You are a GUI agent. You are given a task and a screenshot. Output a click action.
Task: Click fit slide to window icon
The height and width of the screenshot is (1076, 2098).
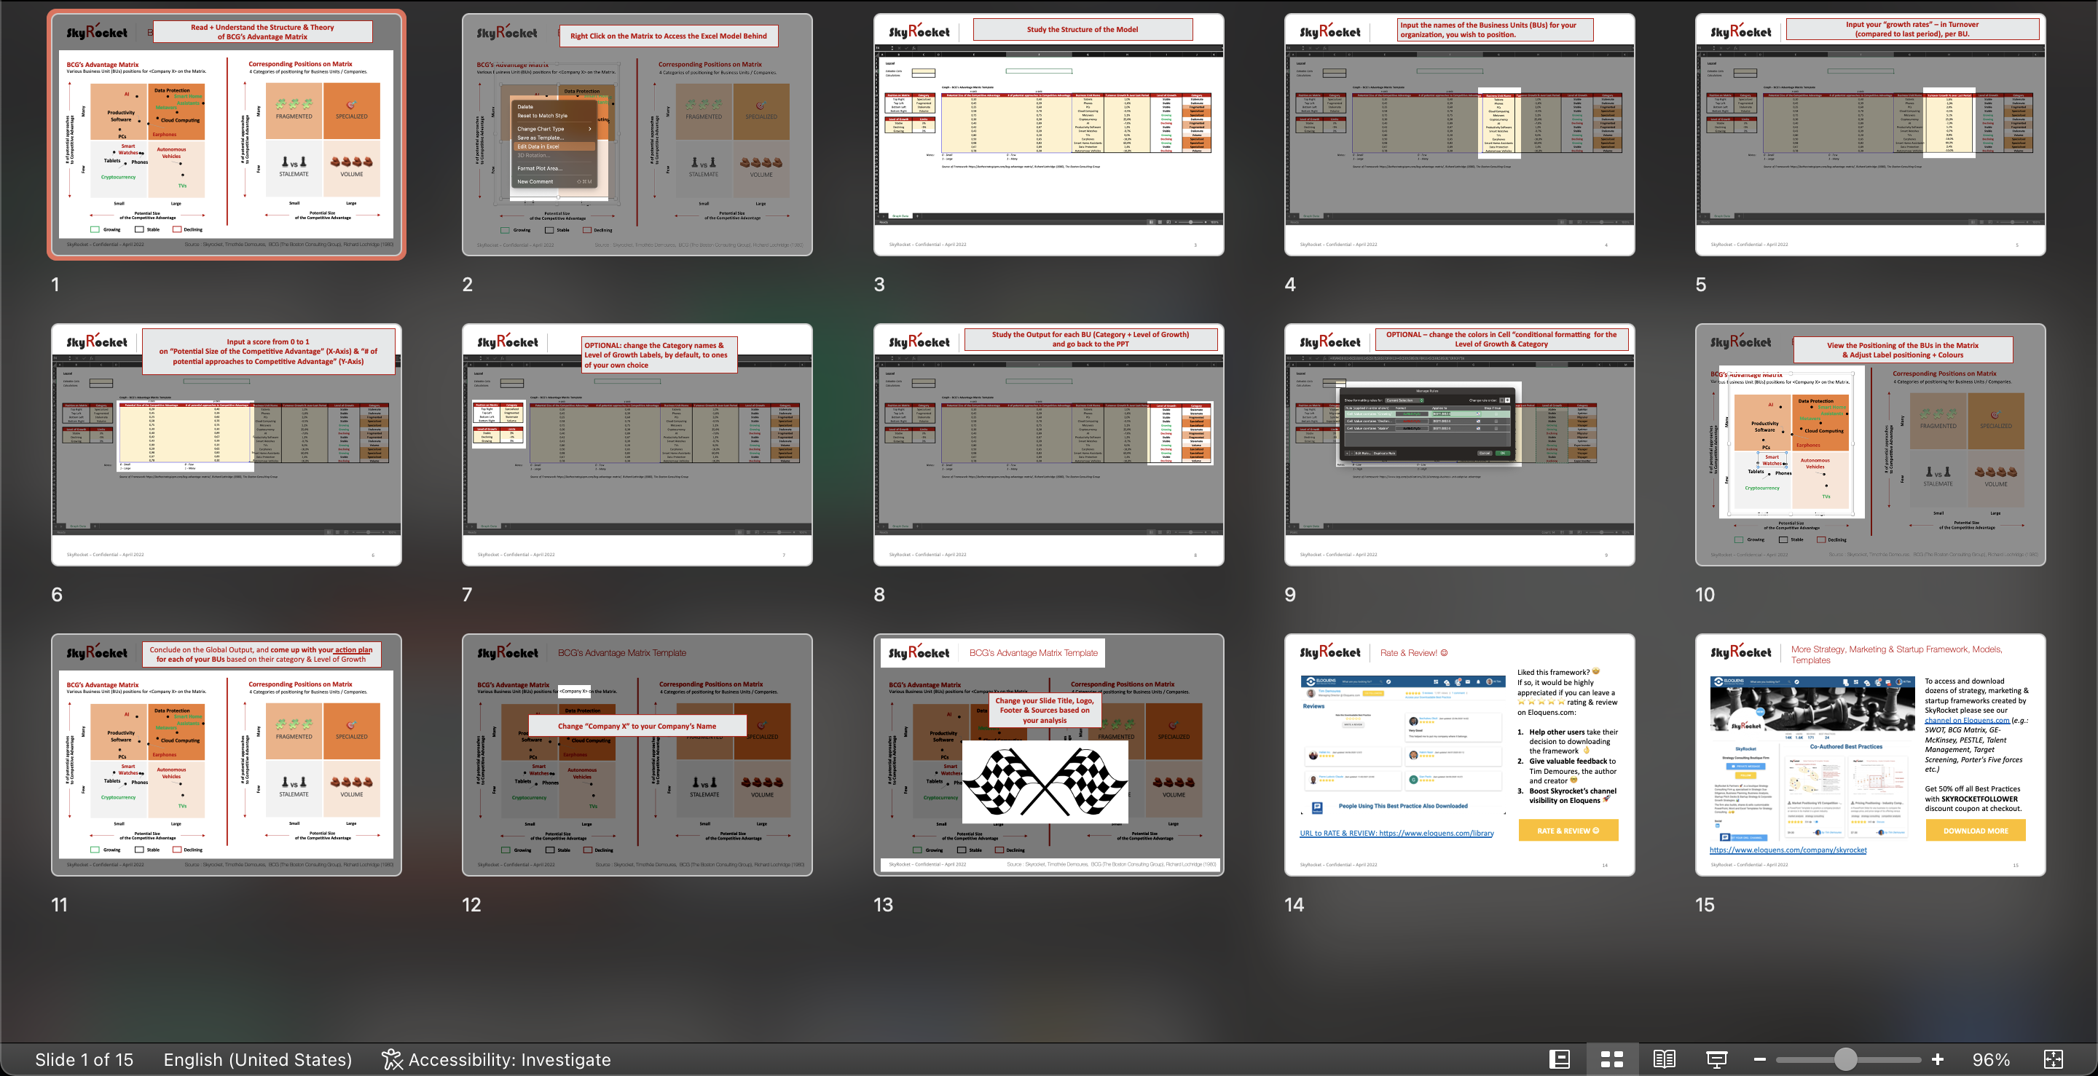[x=2054, y=1059]
